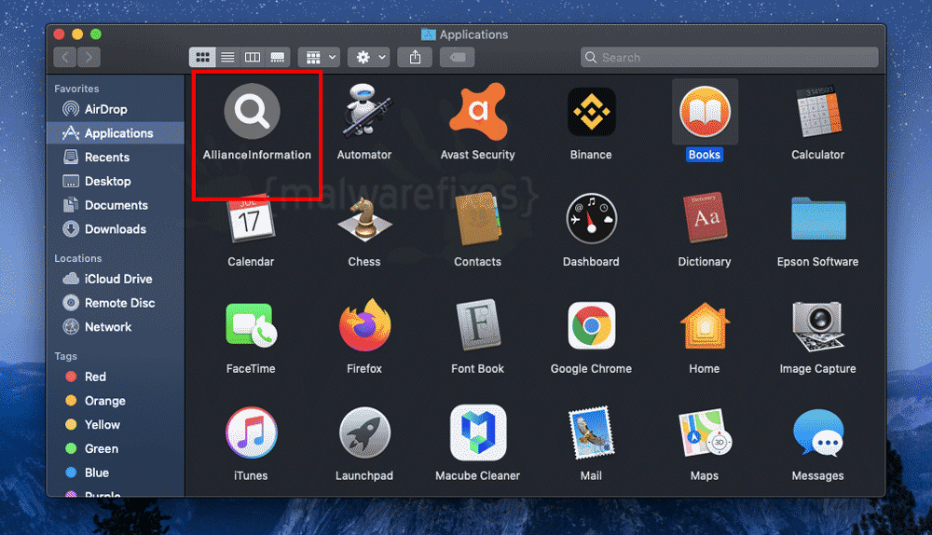Launch the FaceTime app
This screenshot has width=932, height=535.
click(x=251, y=326)
